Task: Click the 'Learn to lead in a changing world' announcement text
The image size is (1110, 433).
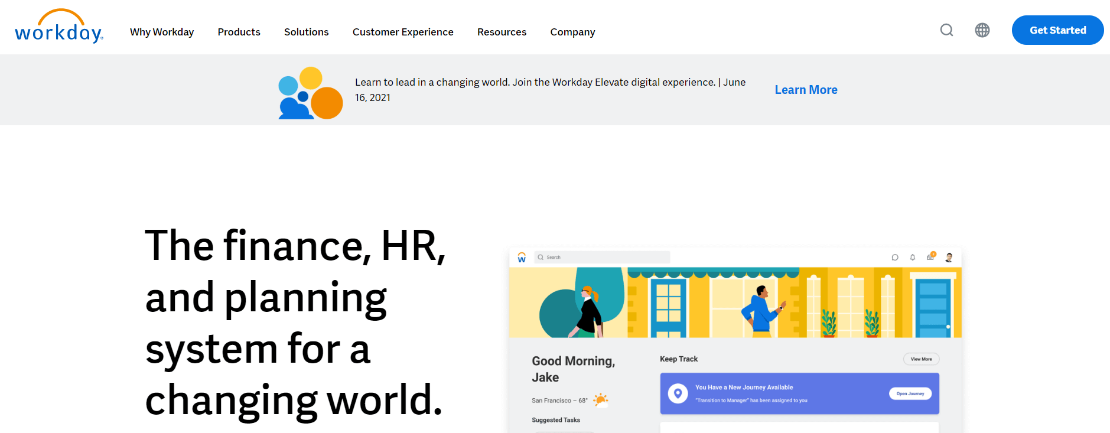Action: tap(550, 90)
